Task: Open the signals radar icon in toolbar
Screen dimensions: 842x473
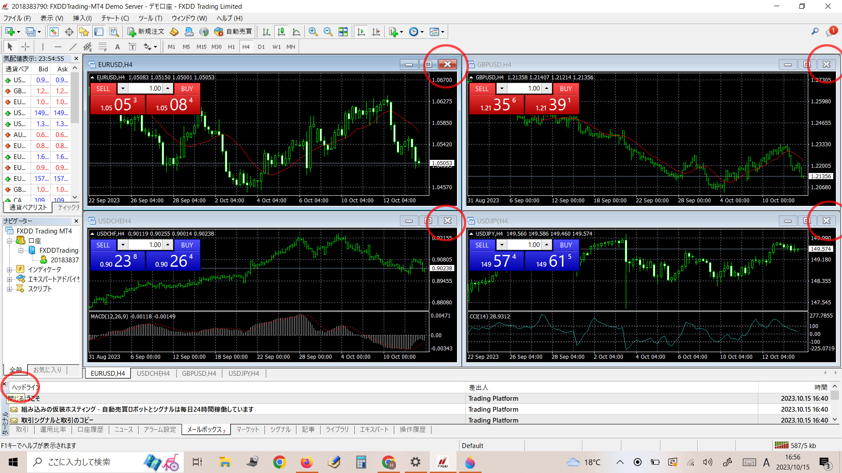Action: (203, 32)
